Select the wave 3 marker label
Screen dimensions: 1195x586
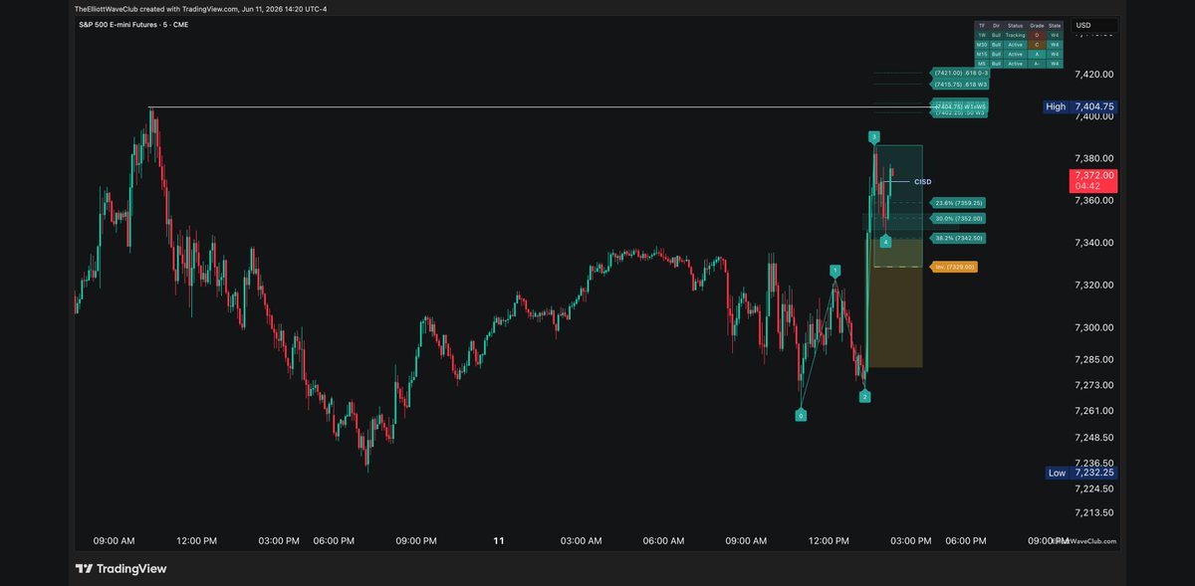tap(873, 137)
